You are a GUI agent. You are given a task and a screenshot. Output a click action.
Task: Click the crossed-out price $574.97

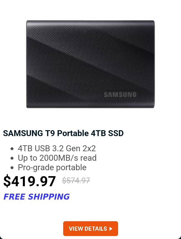point(76,181)
